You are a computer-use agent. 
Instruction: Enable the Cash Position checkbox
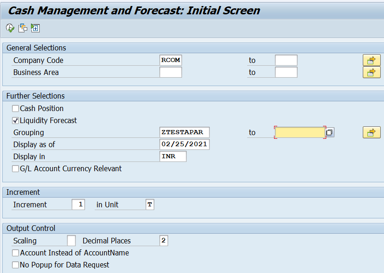pos(15,108)
